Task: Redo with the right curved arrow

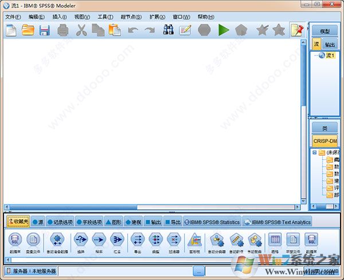Action: 150,30
